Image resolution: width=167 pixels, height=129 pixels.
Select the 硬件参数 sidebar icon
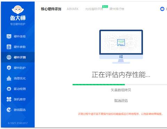pos(9,47)
